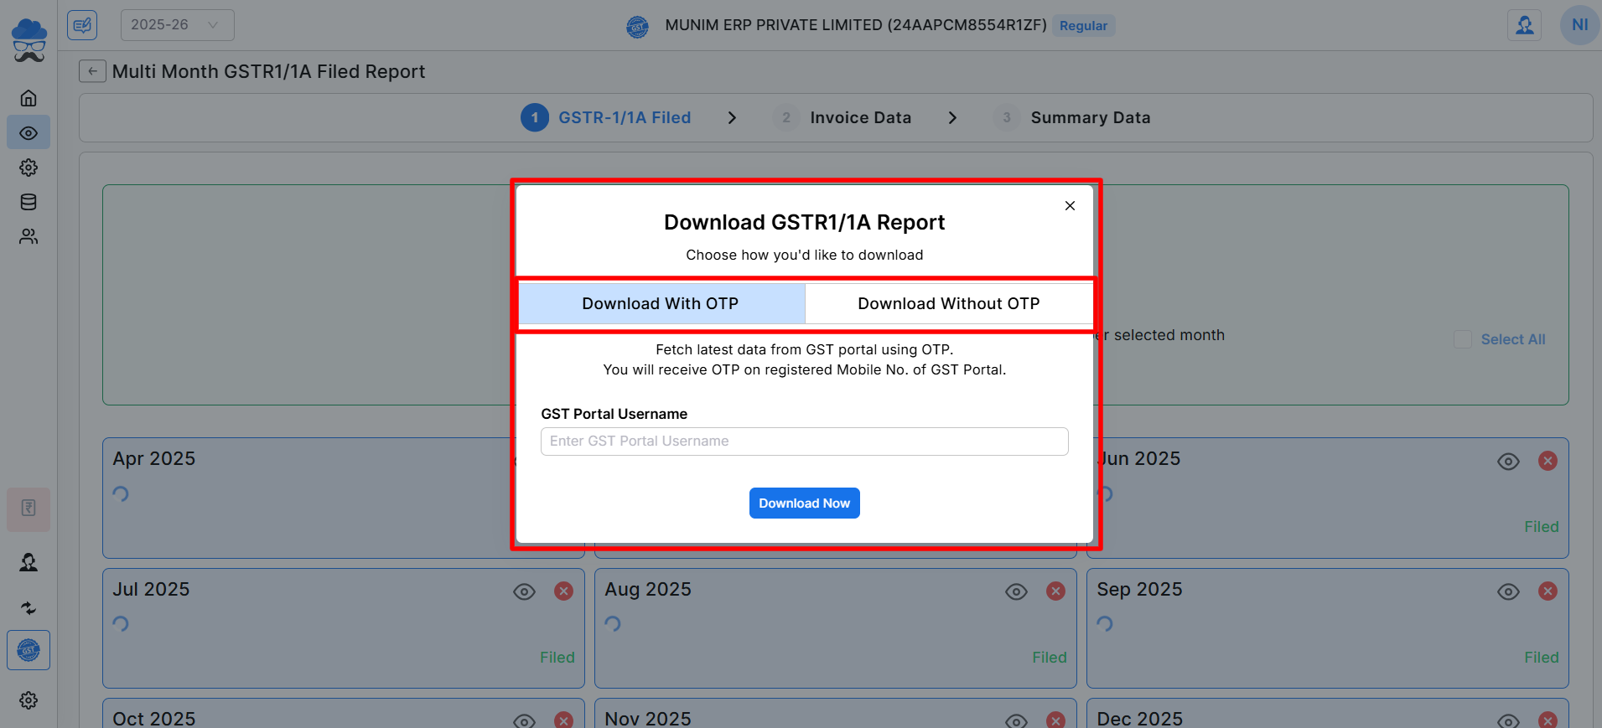Viewport: 1602px width, 728px height.
Task: Open the bottom settings gear icon
Action: (29, 700)
